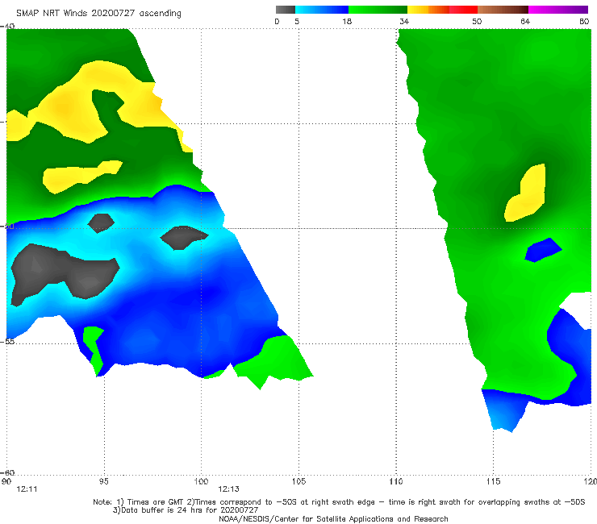This screenshot has height=524, width=597.
Task: Click the small gray patch near longitude 95
Action: click(101, 223)
